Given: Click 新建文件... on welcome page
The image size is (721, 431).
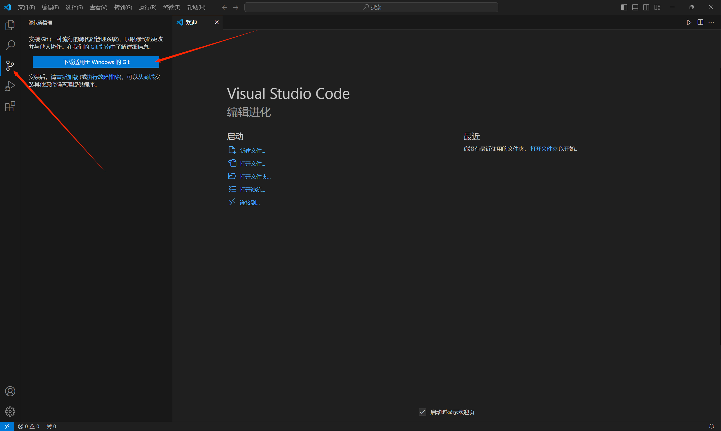Looking at the screenshot, I should point(247,151).
